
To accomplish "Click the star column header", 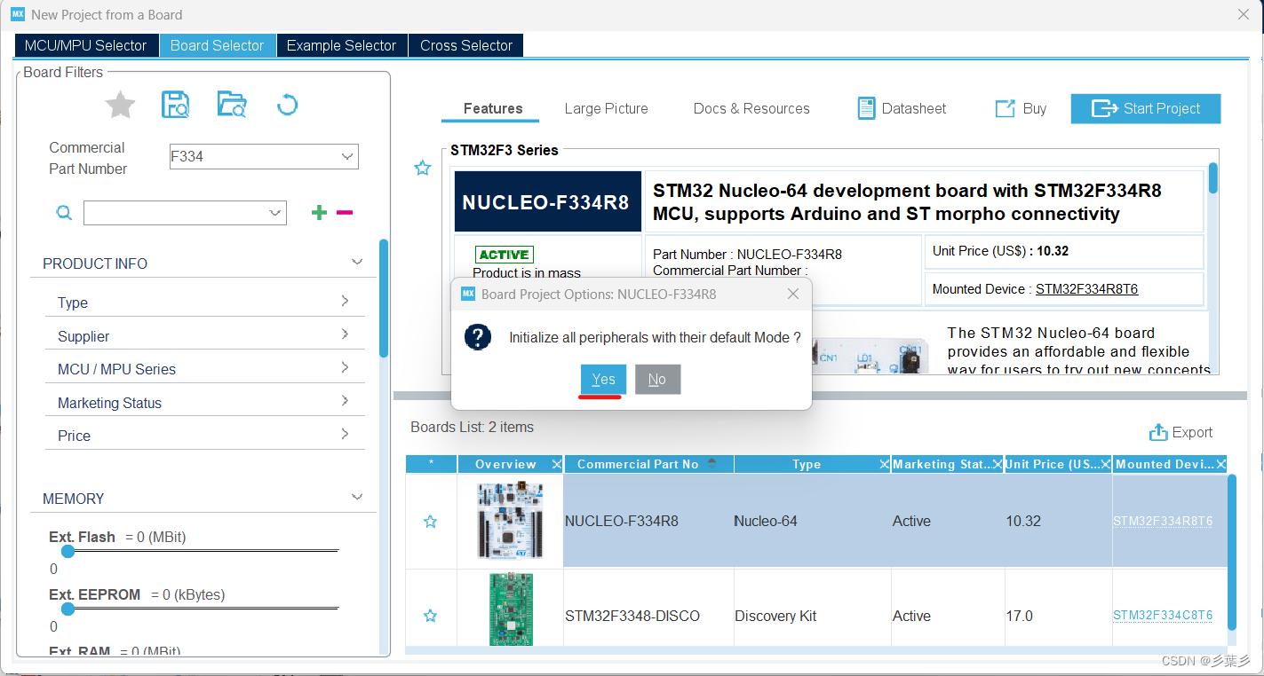I will (x=431, y=464).
